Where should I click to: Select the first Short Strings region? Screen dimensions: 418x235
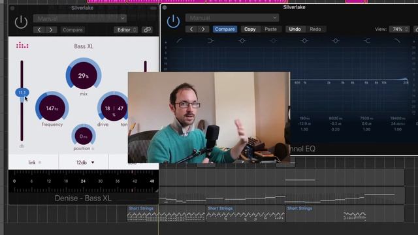pos(167,213)
